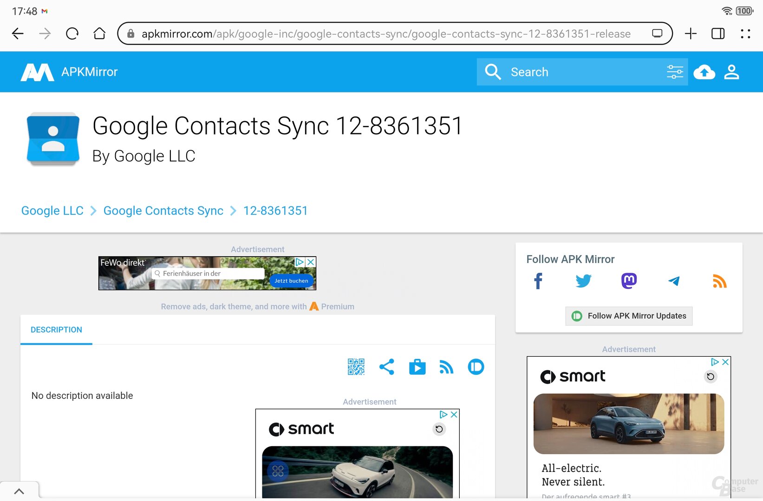Close the right sidebar smart ad

tap(725, 362)
